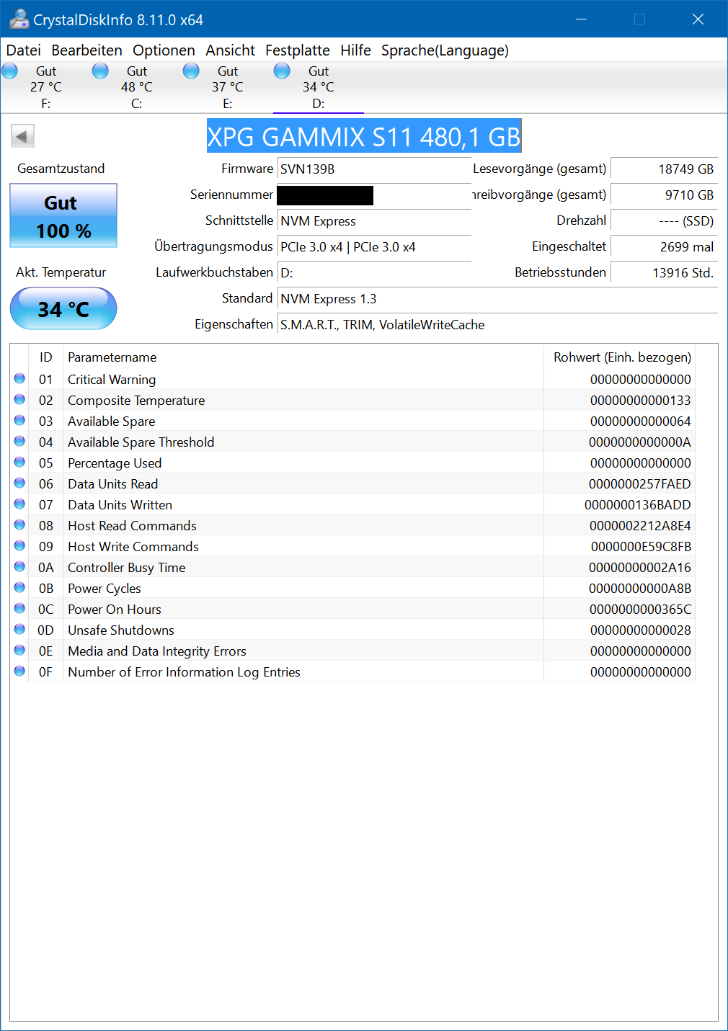Select the D: drive status orb
728x1031 pixels.
pos(282,71)
